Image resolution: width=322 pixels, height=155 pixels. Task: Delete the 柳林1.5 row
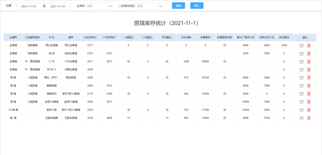[309, 70]
